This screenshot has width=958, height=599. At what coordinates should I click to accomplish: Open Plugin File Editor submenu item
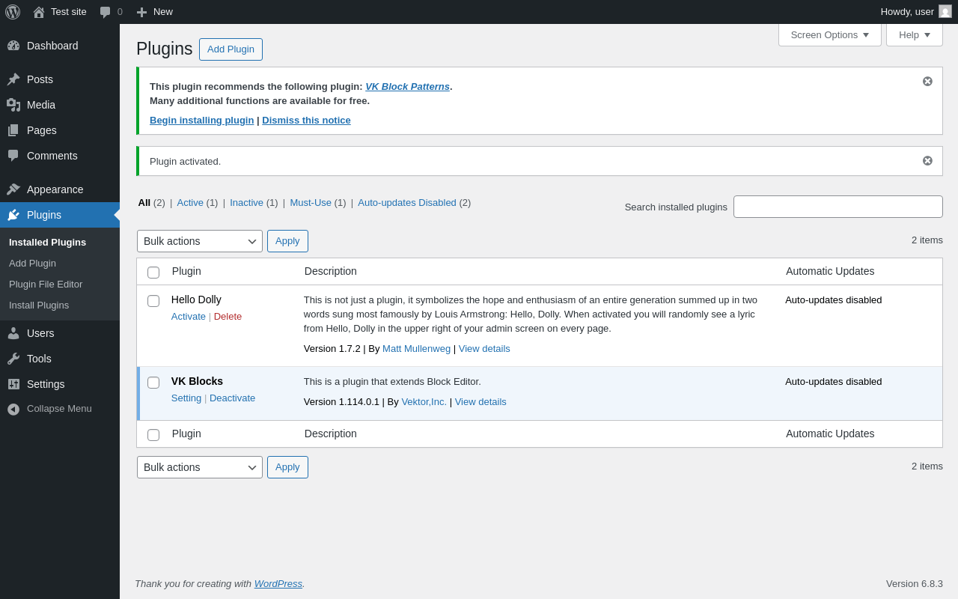[x=46, y=285]
